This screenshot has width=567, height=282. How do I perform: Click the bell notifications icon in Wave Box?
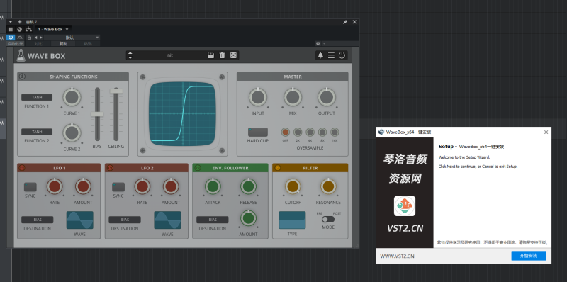pos(320,55)
